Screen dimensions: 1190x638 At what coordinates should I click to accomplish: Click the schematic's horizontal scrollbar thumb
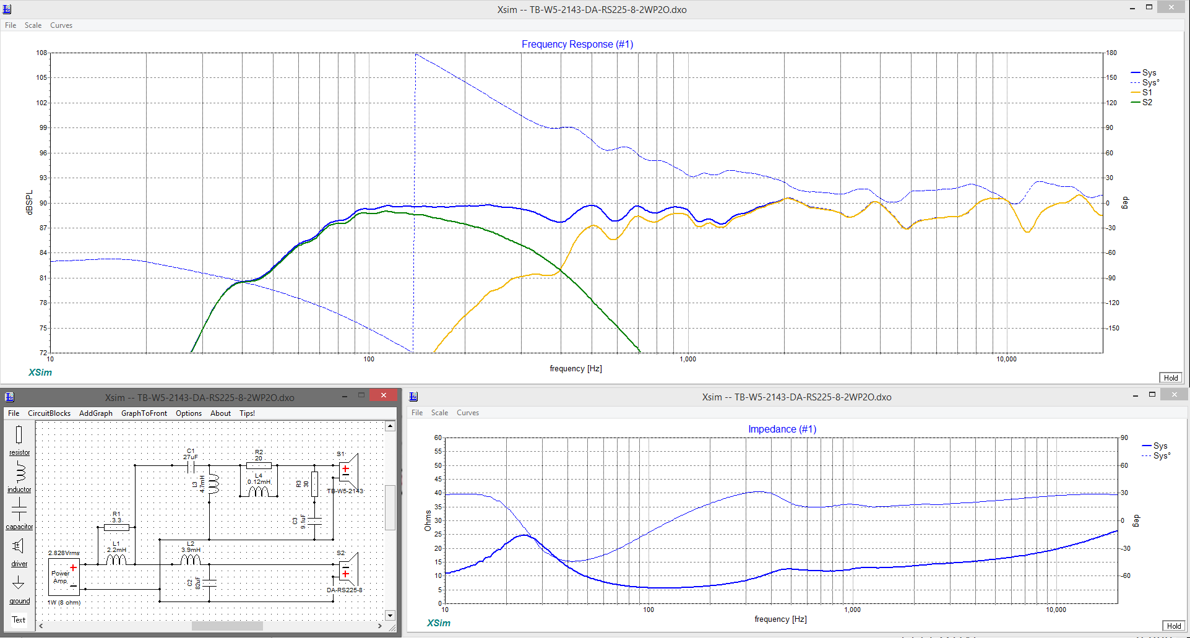227,626
